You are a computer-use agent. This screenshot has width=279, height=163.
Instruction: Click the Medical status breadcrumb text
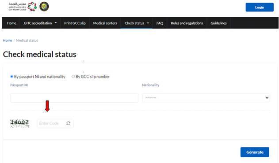point(27,41)
